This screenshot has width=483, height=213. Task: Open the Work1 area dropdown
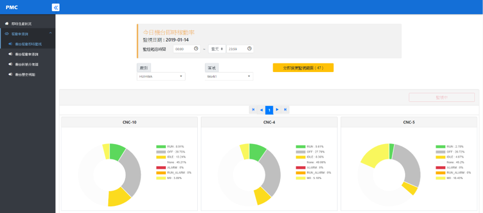(229, 77)
